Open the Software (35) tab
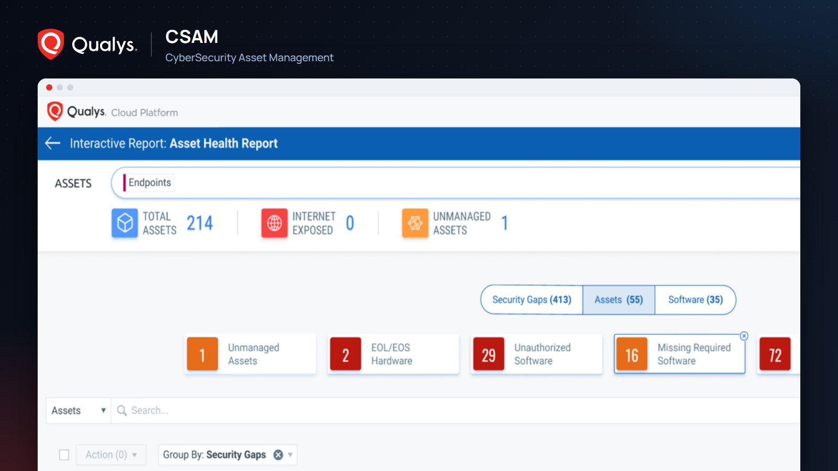Screen dimensions: 838x471 coord(695,300)
